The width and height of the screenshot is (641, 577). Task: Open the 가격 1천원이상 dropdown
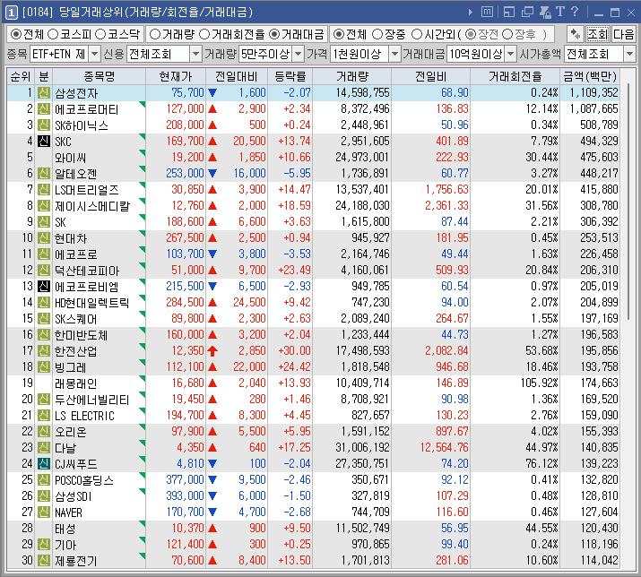[x=394, y=54]
